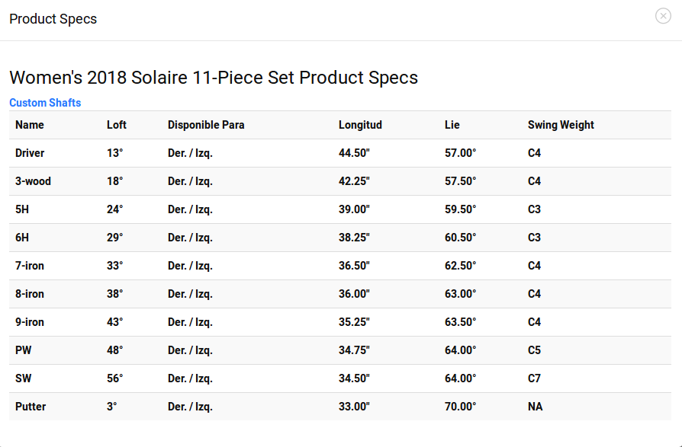Click the Name column header
682x447 pixels.
pos(30,125)
